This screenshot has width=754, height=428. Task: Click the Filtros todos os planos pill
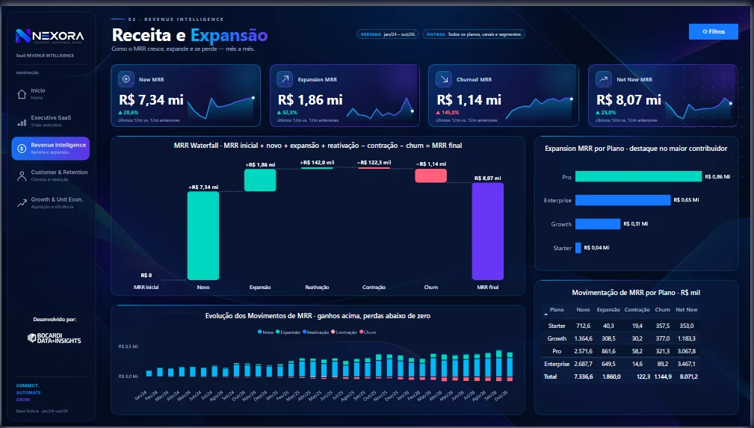474,34
